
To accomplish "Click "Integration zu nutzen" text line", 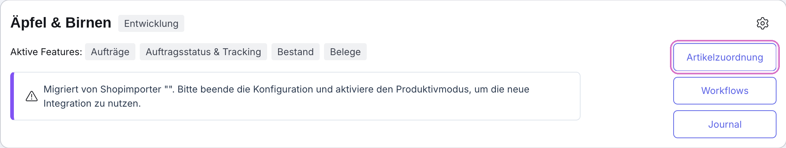I will click(92, 103).
